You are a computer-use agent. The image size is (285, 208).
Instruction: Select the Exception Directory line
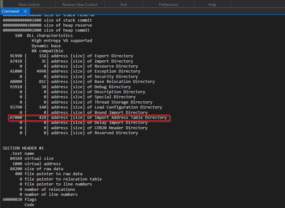(x=75, y=71)
